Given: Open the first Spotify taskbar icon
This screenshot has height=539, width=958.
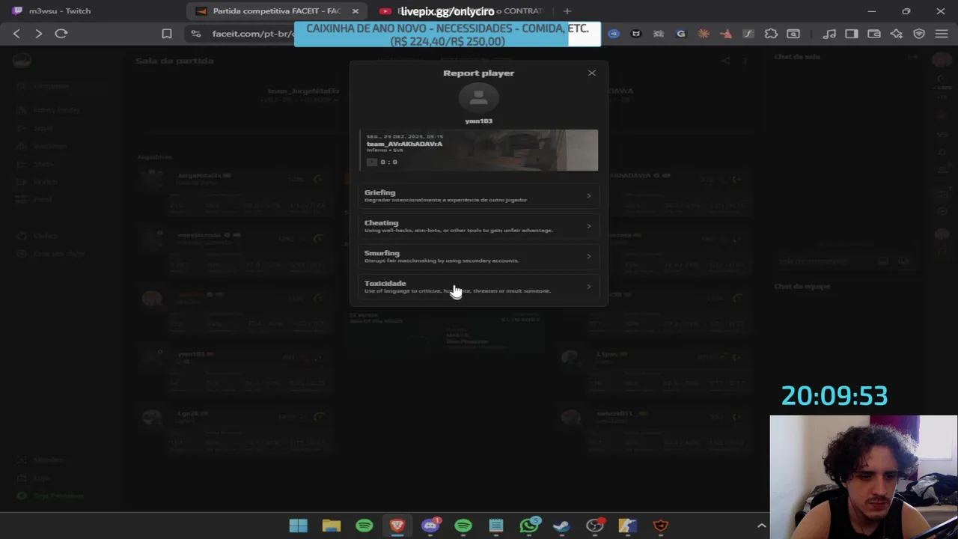Looking at the screenshot, I should 364,526.
